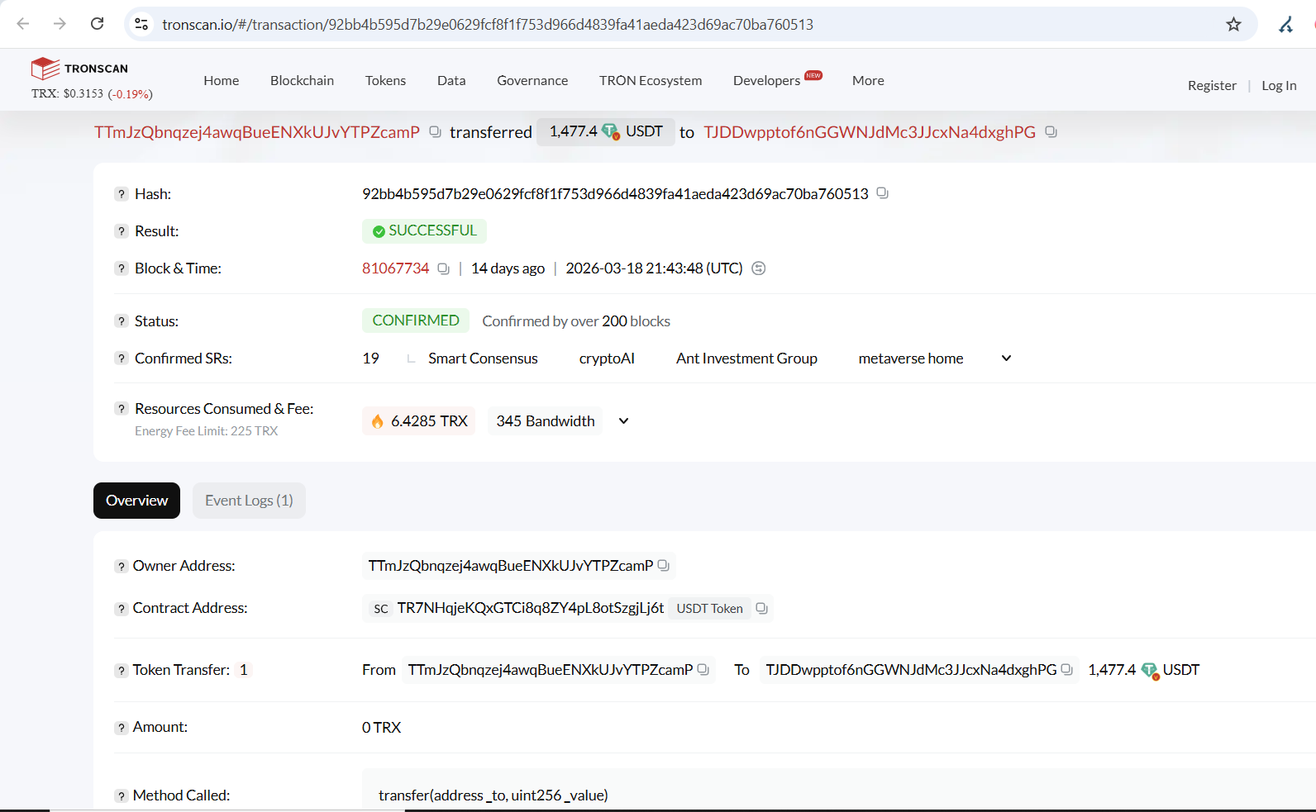Open recipient address TJDDwpptof6n in the summary line

[870, 132]
